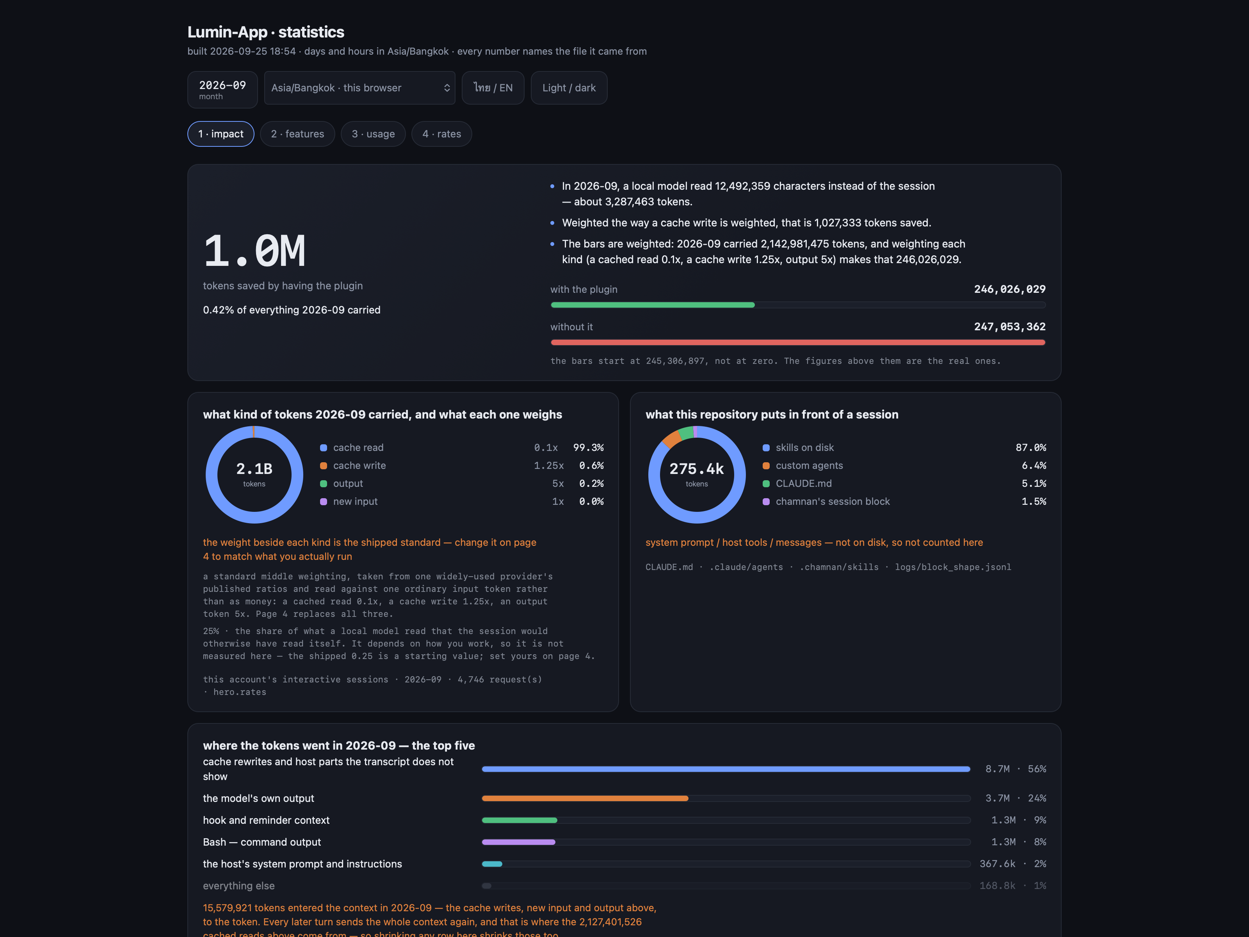Click the green output legend swatch
The height and width of the screenshot is (937, 1249).
324,484
